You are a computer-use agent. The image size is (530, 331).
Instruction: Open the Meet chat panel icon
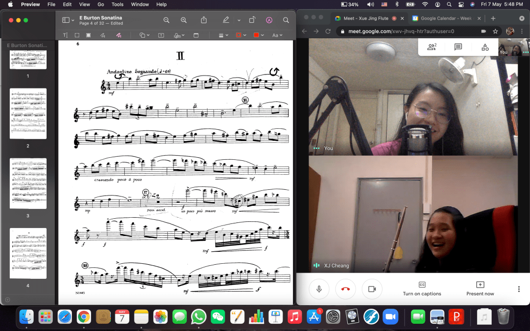click(x=458, y=47)
